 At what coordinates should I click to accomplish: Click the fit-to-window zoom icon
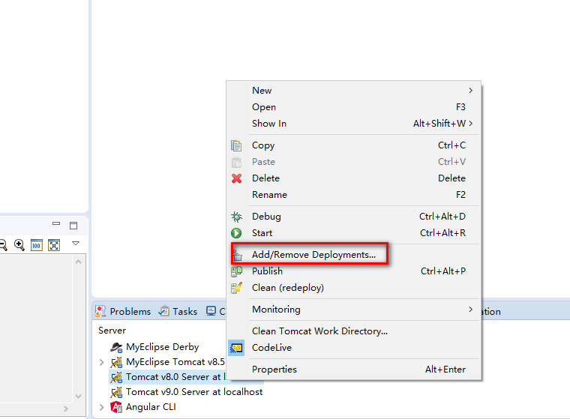coord(54,245)
